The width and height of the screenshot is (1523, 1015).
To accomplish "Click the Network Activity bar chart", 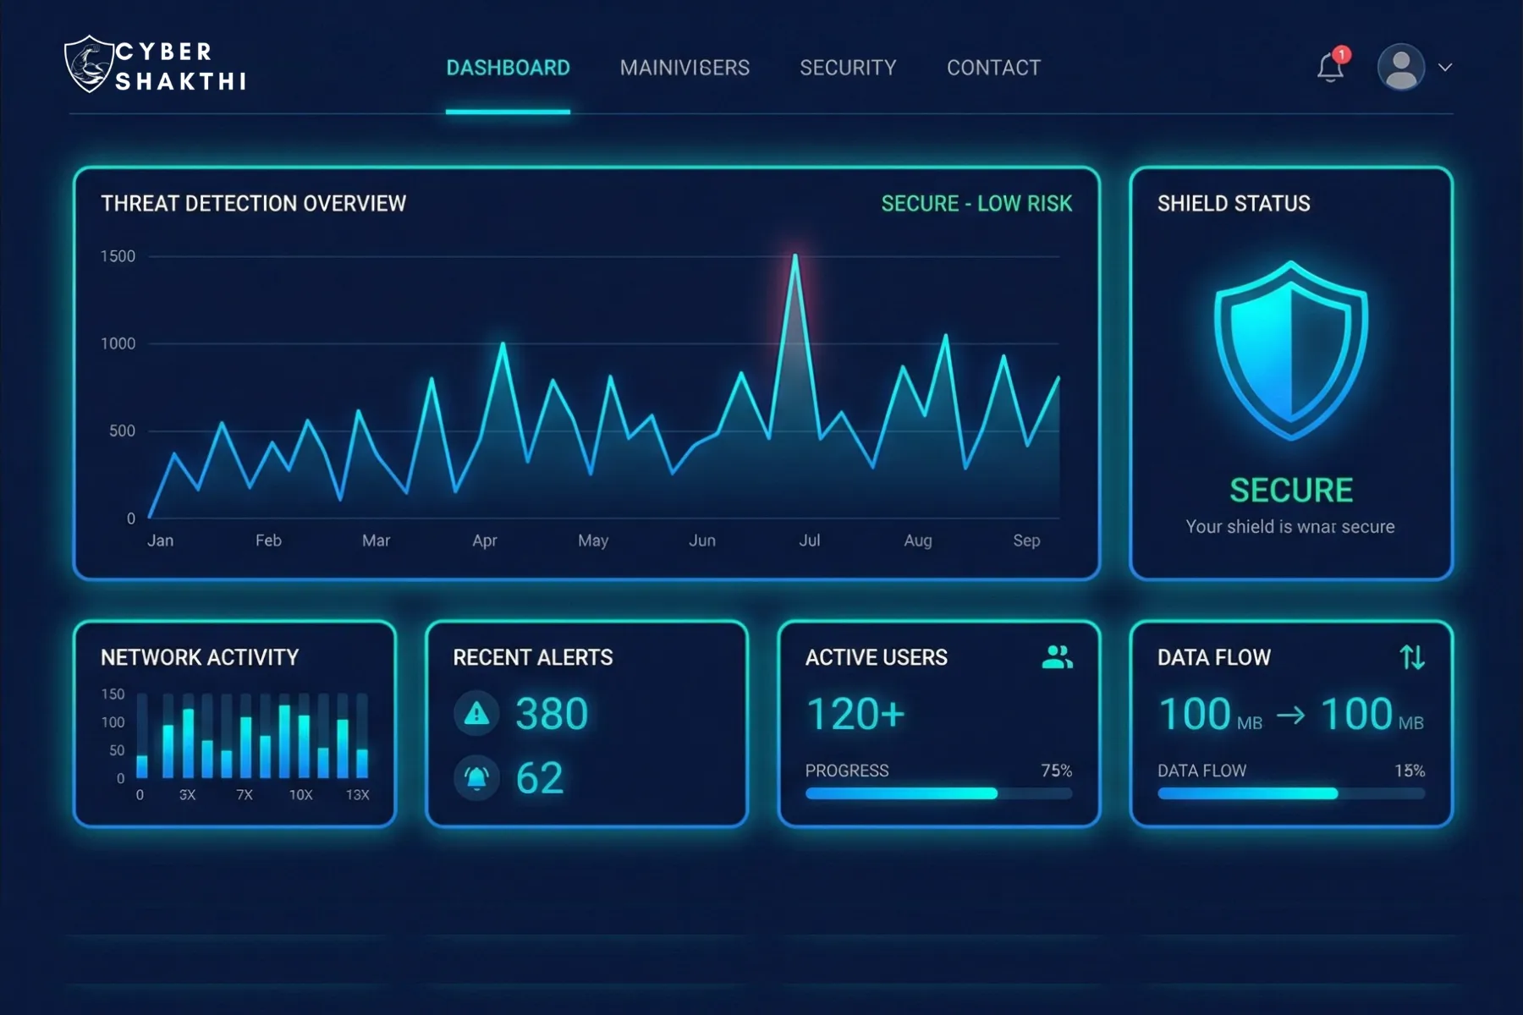I will [252, 736].
